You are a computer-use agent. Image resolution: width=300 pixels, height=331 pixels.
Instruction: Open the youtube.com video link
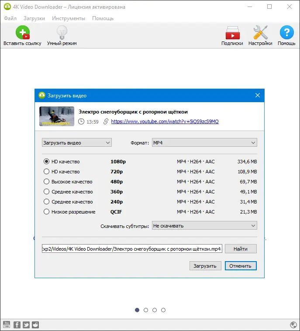pos(165,121)
